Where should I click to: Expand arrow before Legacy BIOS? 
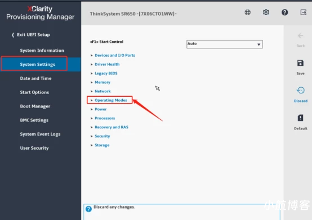click(91, 73)
